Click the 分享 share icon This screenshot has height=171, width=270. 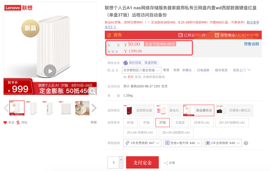pos(166,163)
